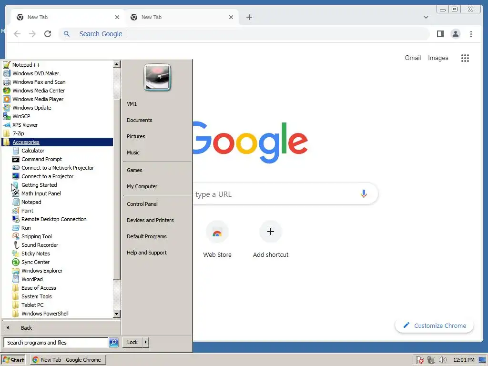
Task: Click the Start menu search magnifier button
Action: [x=113, y=342]
